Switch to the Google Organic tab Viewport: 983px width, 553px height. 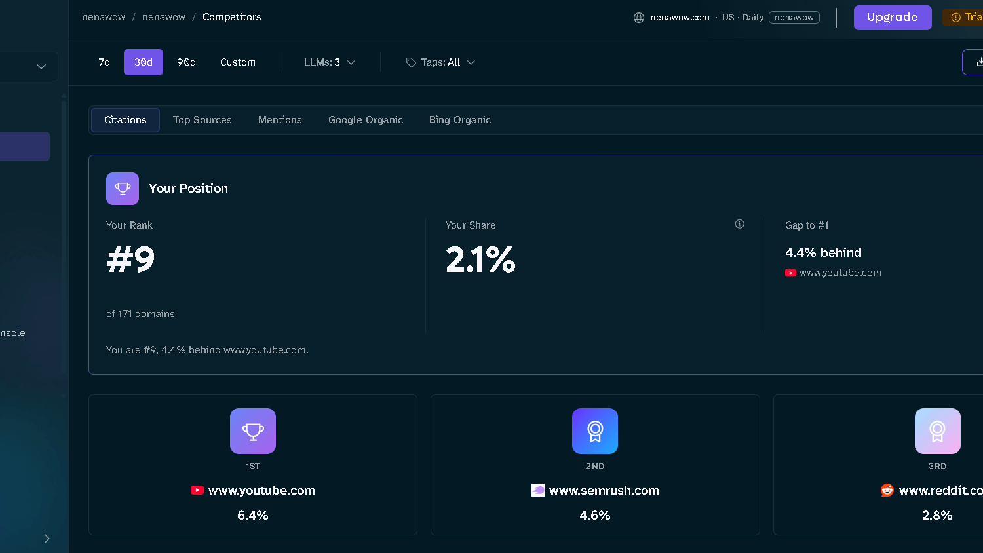click(x=366, y=120)
